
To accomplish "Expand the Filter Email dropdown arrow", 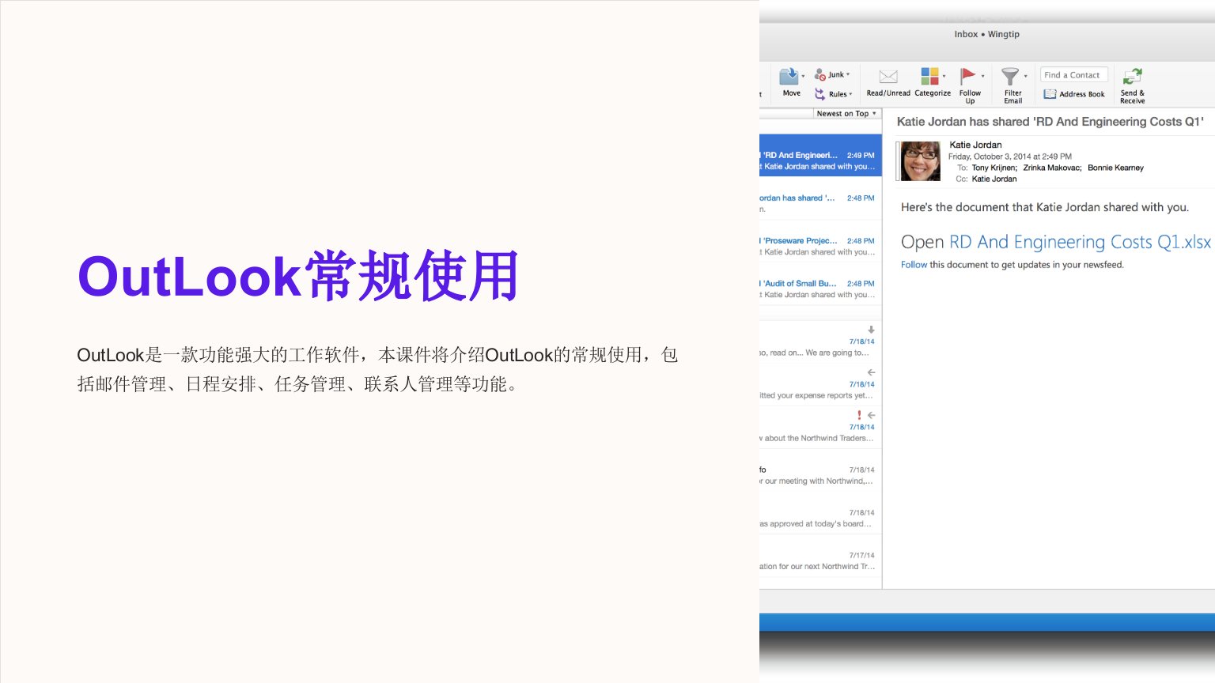I will [1025, 77].
